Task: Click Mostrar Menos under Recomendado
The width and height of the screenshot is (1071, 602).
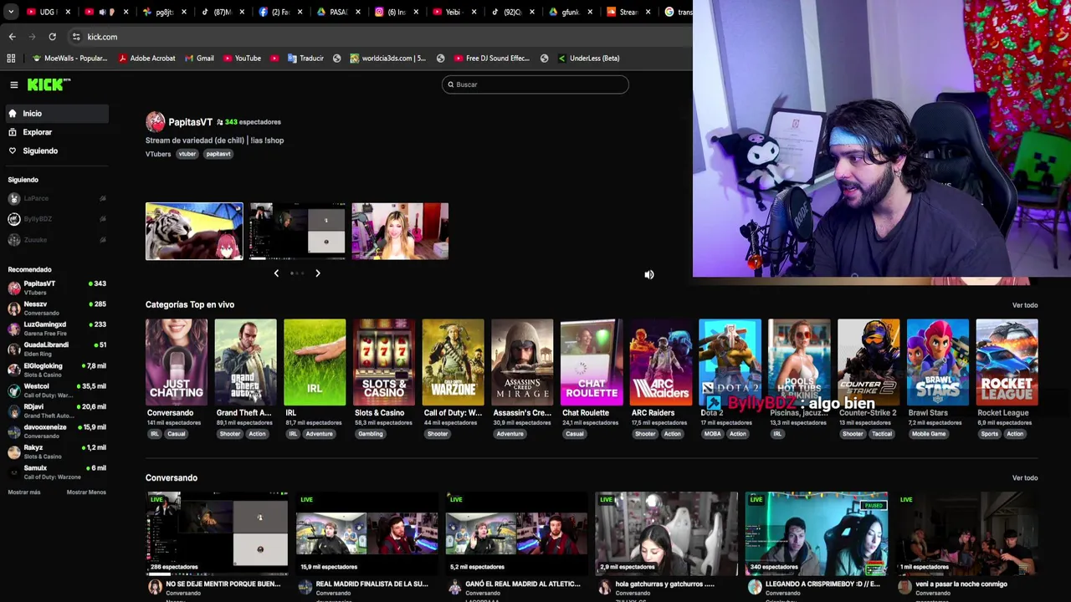Action: pyautogui.click(x=86, y=492)
